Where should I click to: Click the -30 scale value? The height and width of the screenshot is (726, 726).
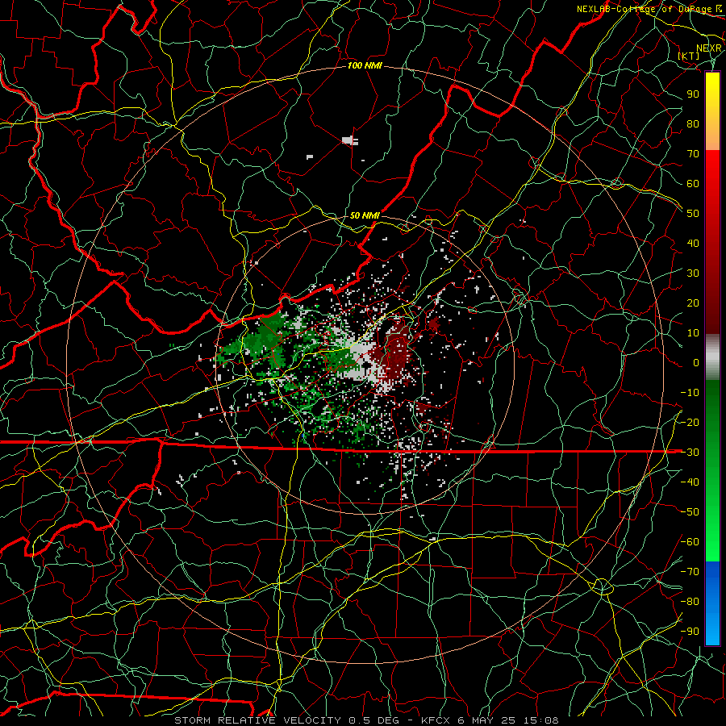(690, 453)
